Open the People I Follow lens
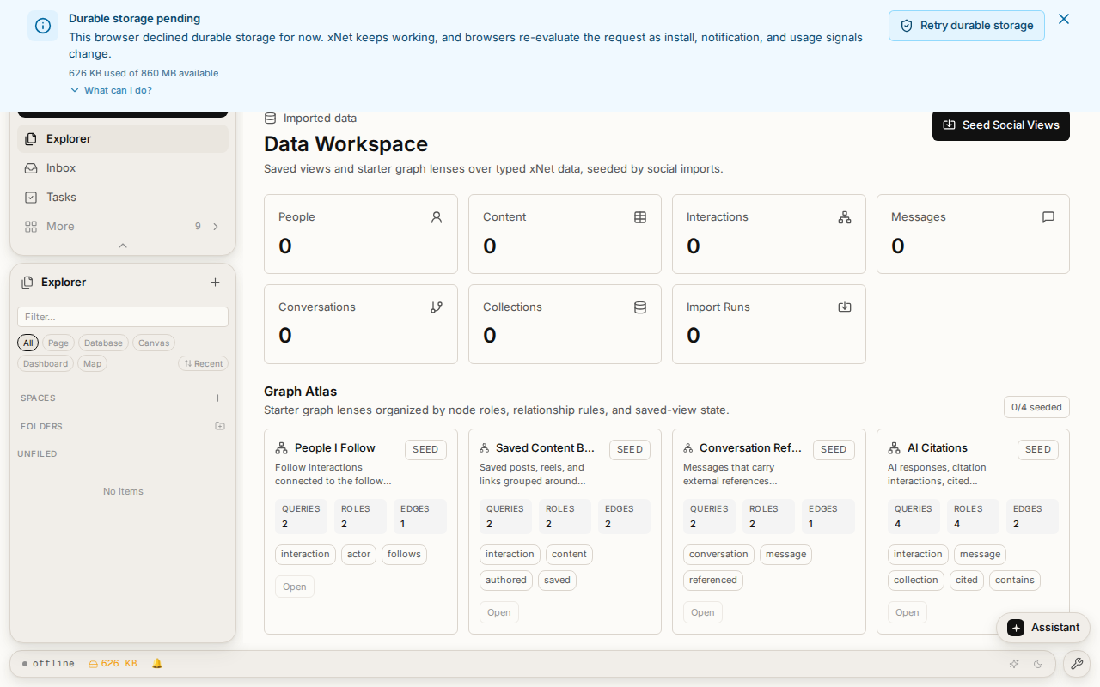Viewport: 1100px width, 687px height. [x=295, y=587]
